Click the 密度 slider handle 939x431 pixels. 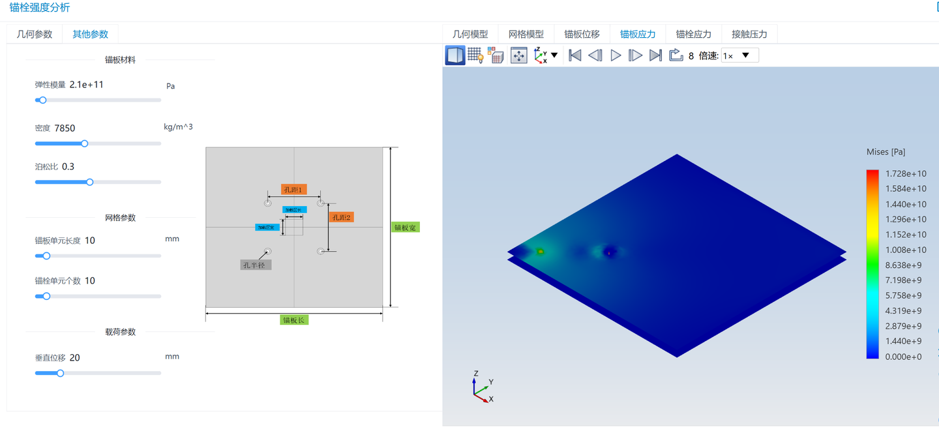(x=84, y=143)
